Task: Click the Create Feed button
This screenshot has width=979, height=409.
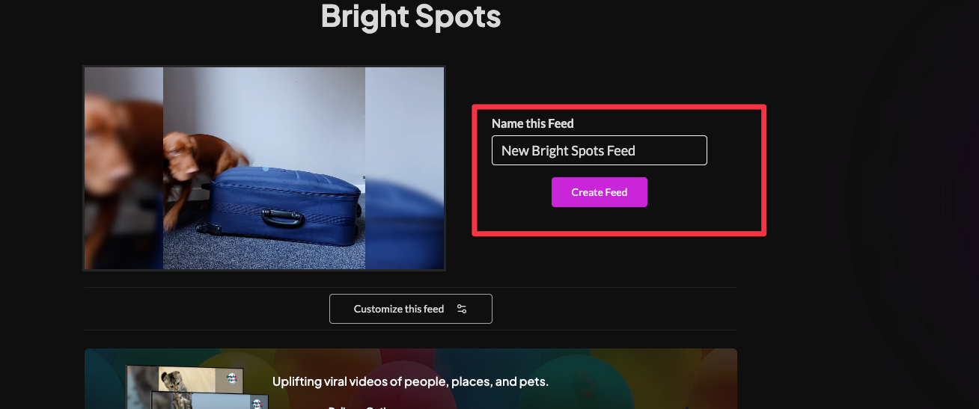Action: pos(599,192)
